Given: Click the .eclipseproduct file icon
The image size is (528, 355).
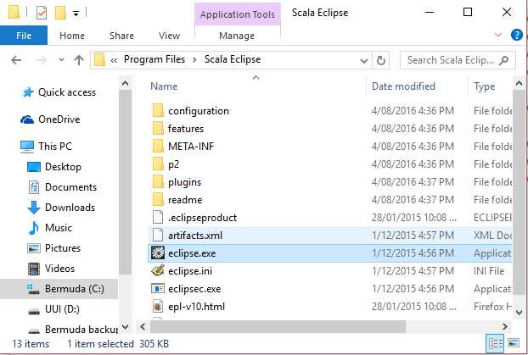Looking at the screenshot, I should pos(158,217).
